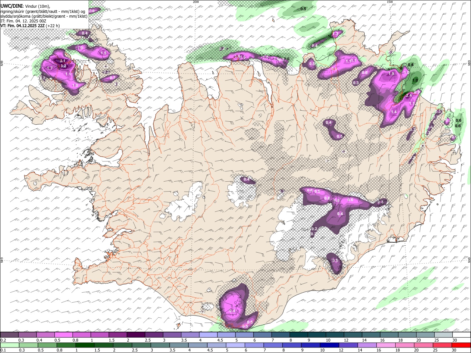The height and width of the screenshot is (353, 471).
Task: Click the 20W longitude label at top
Action: point(196,2)
